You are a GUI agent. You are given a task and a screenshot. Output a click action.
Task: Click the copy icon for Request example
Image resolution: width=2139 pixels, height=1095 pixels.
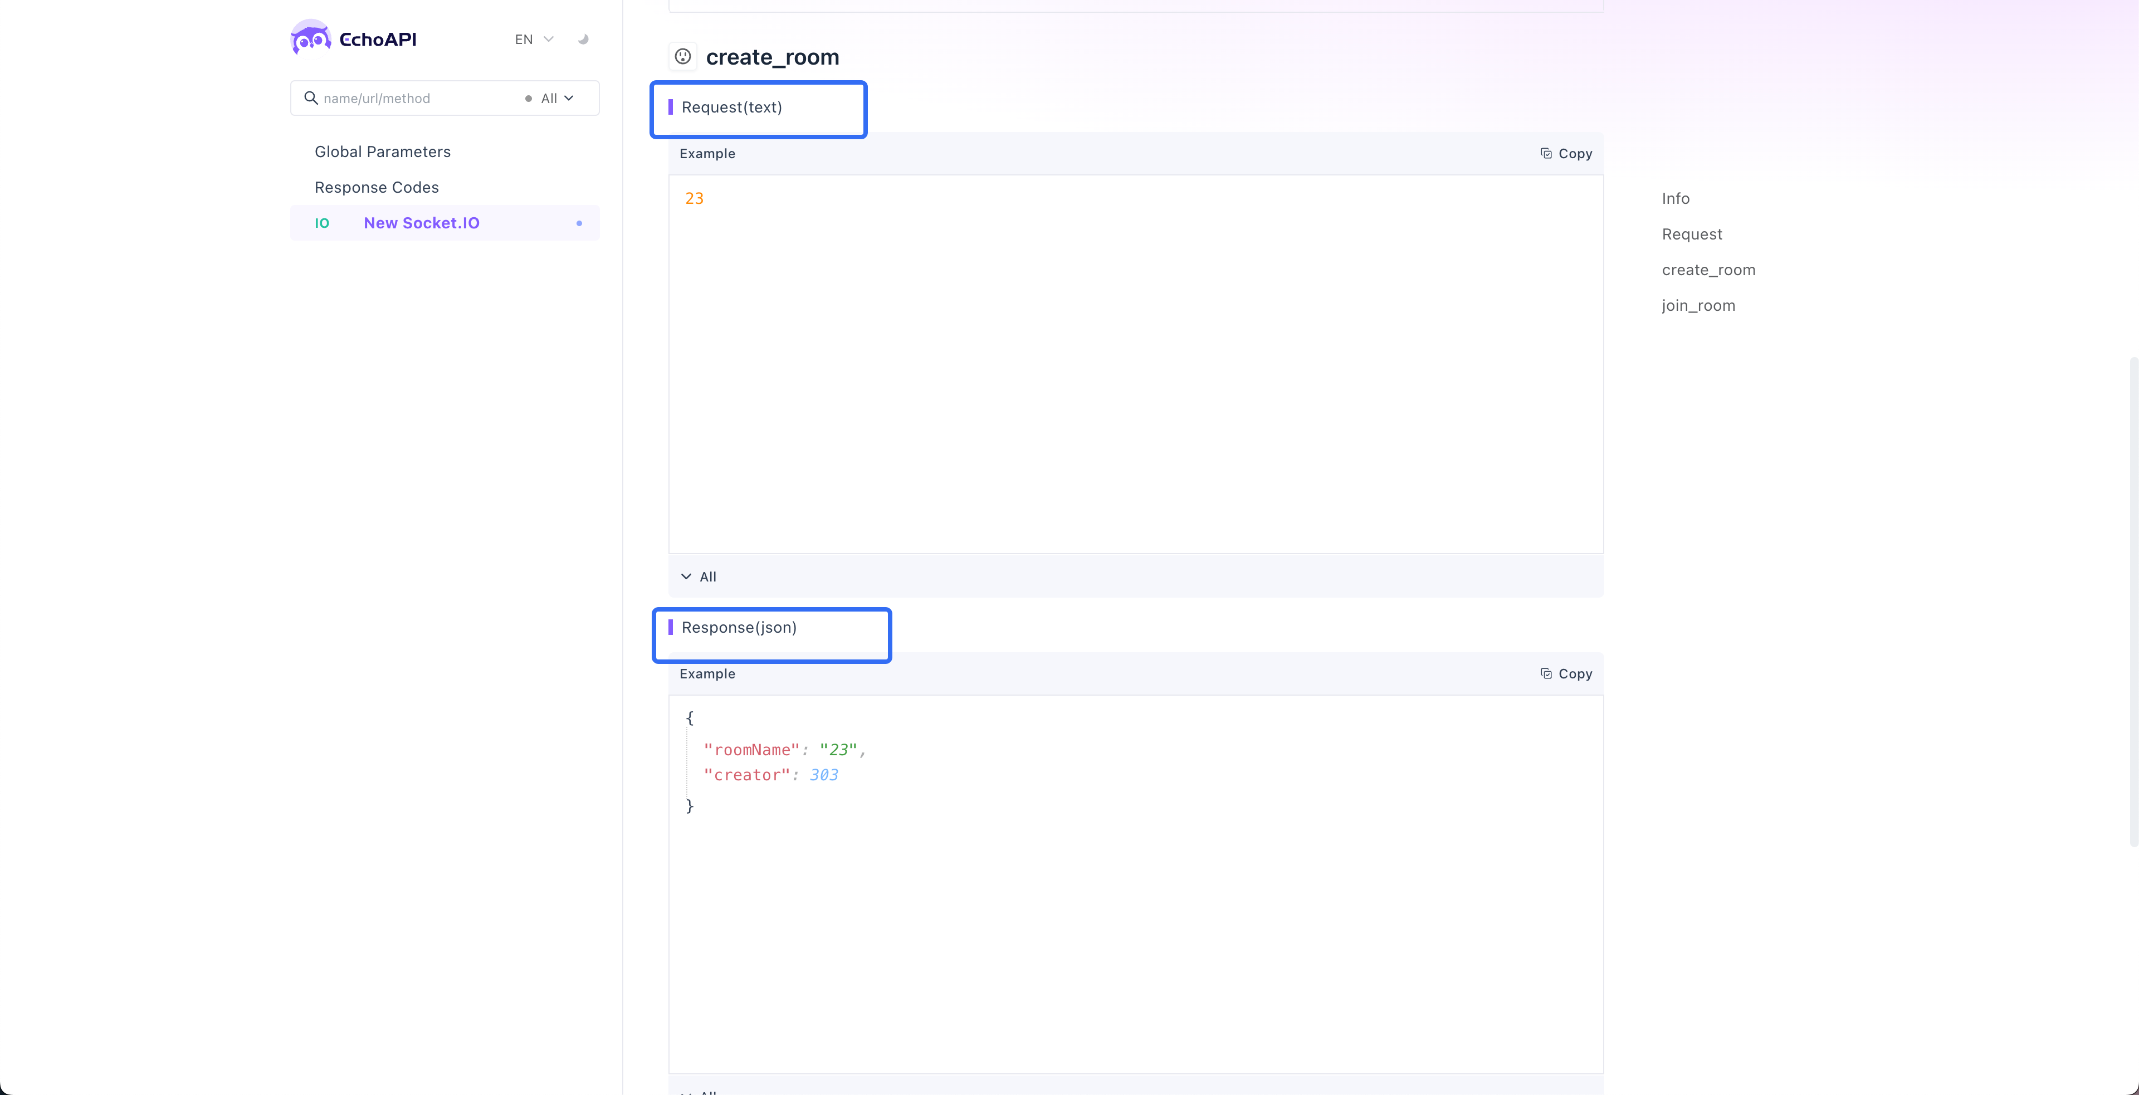[x=1546, y=152]
